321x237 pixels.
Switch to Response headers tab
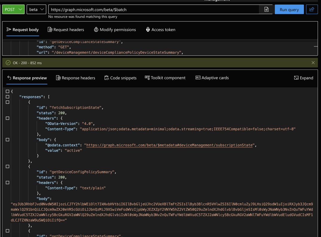(75, 78)
